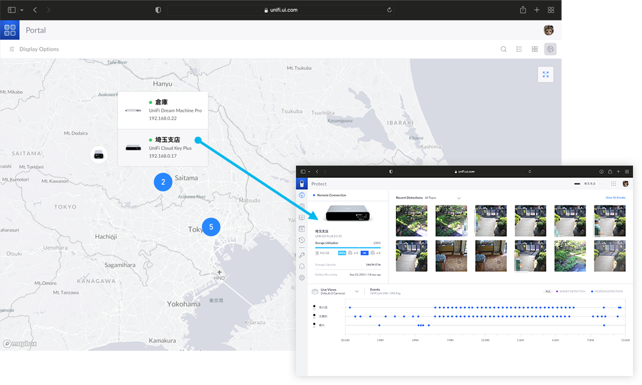Click the lone right event dot in bottom timeline row
The height and width of the screenshot is (385, 642).
[x=604, y=325]
